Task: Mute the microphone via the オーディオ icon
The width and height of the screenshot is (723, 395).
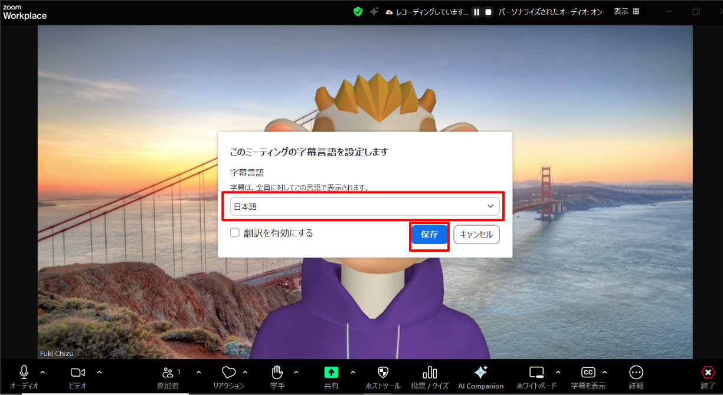Action: click(x=24, y=373)
